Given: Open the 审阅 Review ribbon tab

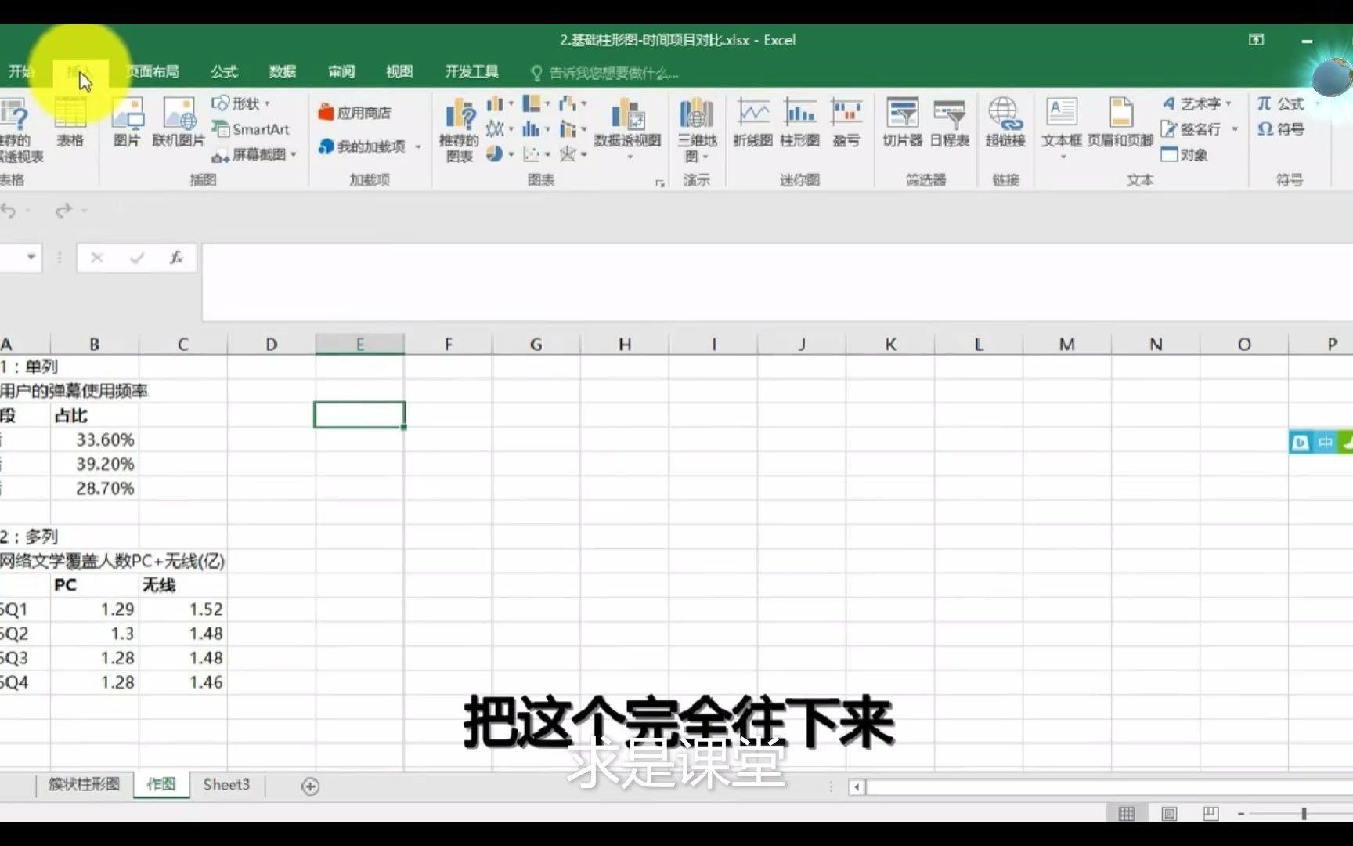Looking at the screenshot, I should coord(341,72).
